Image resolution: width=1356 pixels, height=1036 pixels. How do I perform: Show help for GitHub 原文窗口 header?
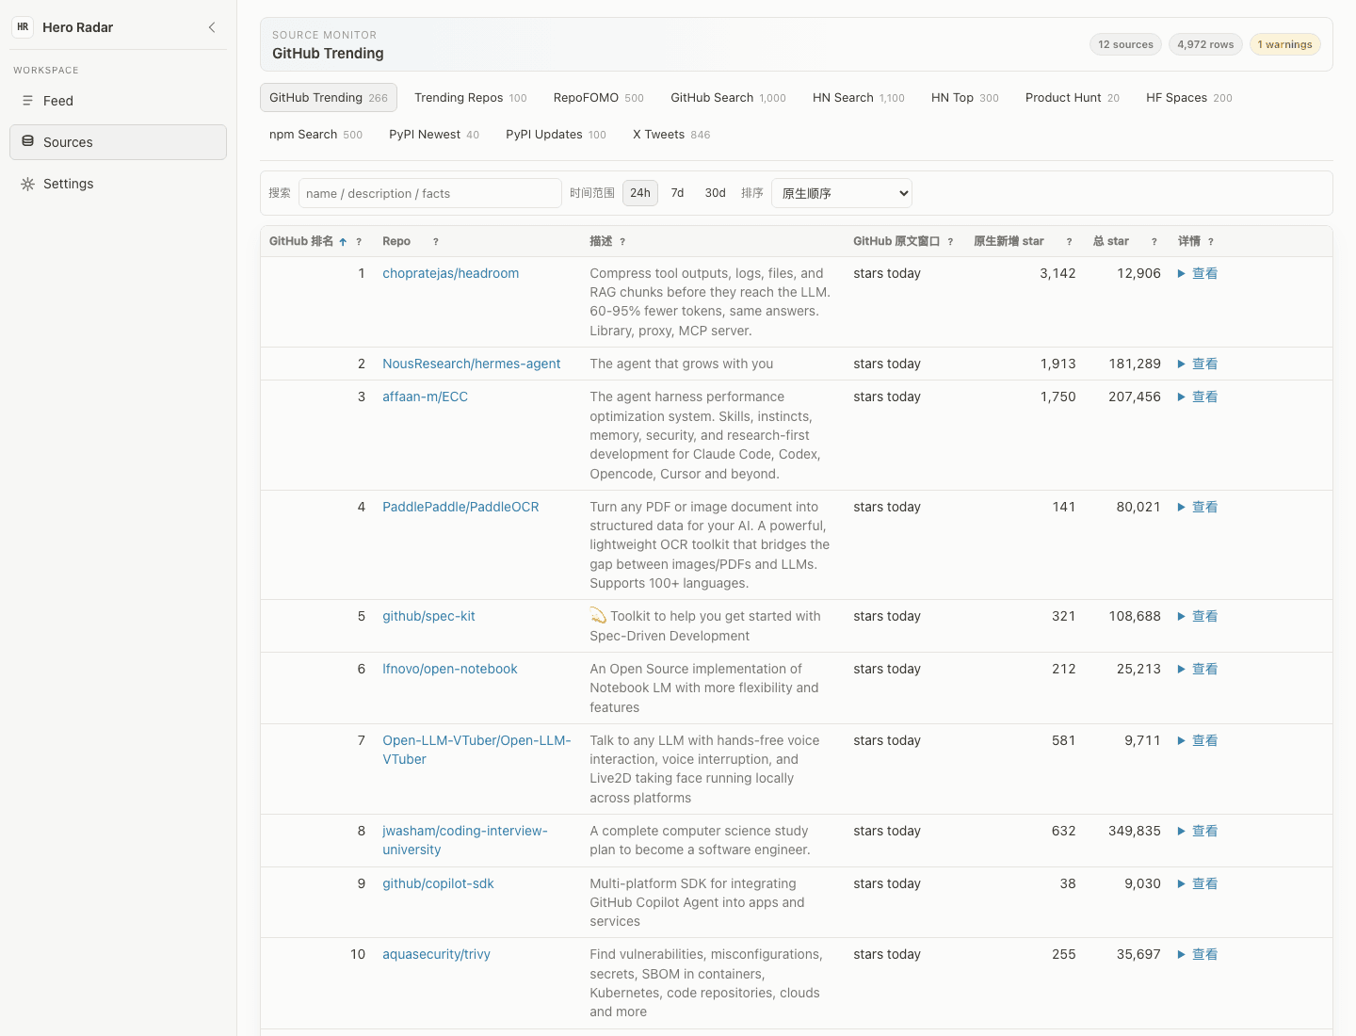(x=950, y=242)
